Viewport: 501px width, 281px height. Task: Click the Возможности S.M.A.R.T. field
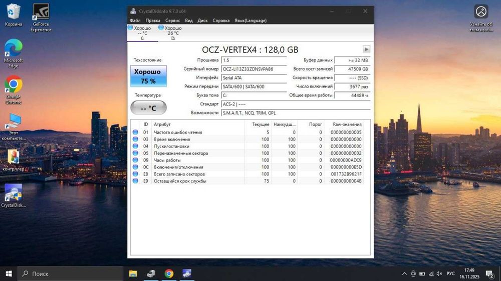(296, 113)
